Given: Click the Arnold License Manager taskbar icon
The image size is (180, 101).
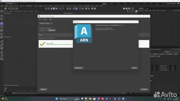Looking at the screenshot, I should 123,99.
